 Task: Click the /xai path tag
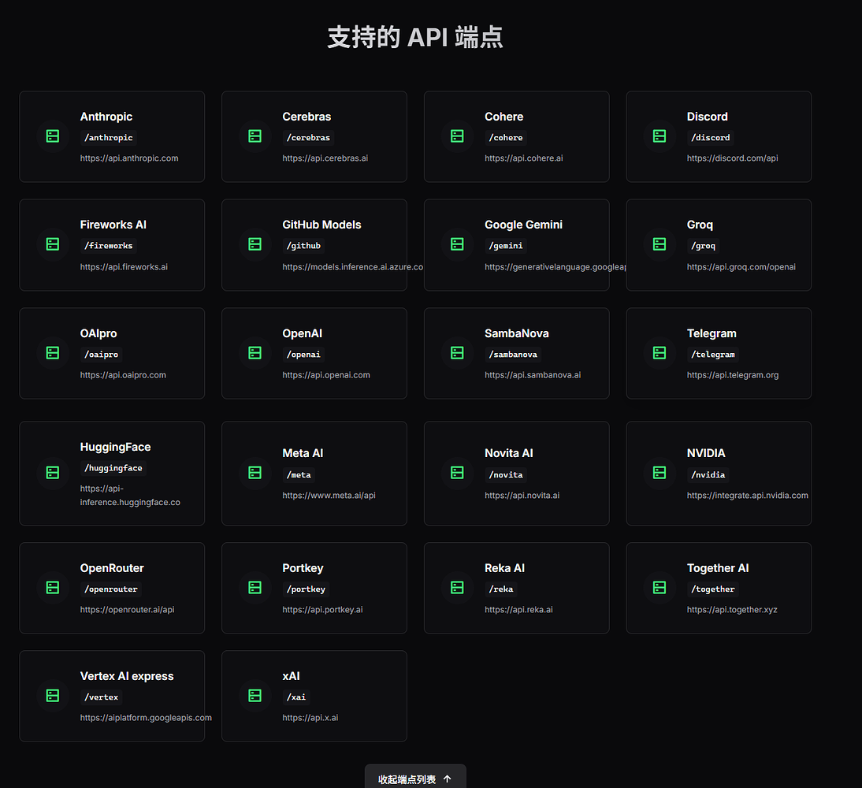(x=296, y=697)
